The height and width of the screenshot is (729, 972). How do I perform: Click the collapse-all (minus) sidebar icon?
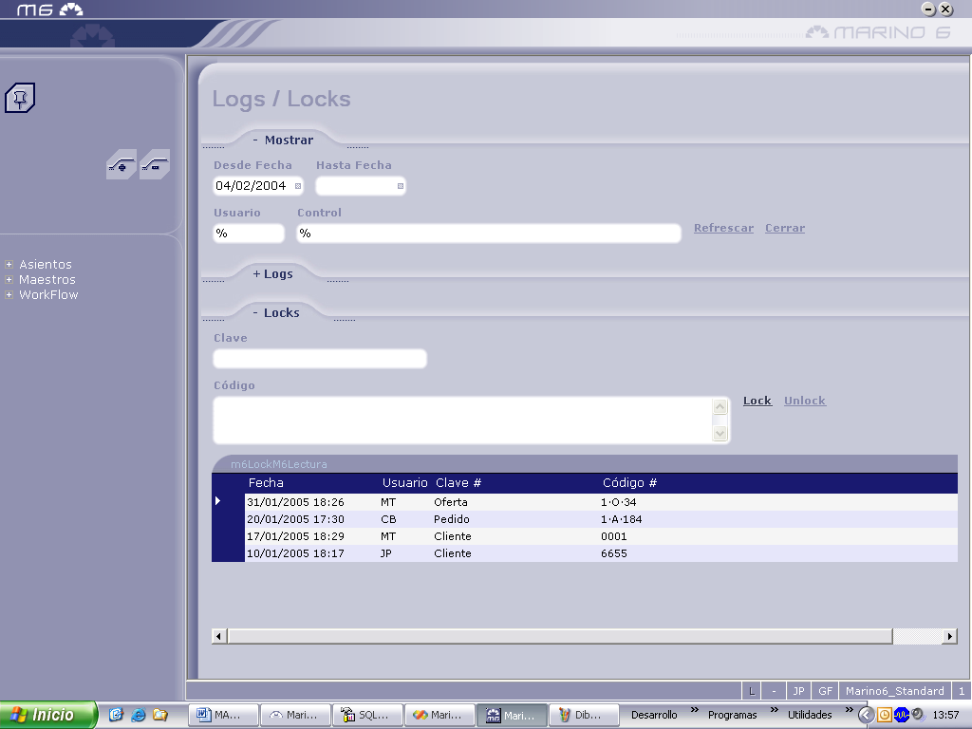155,164
